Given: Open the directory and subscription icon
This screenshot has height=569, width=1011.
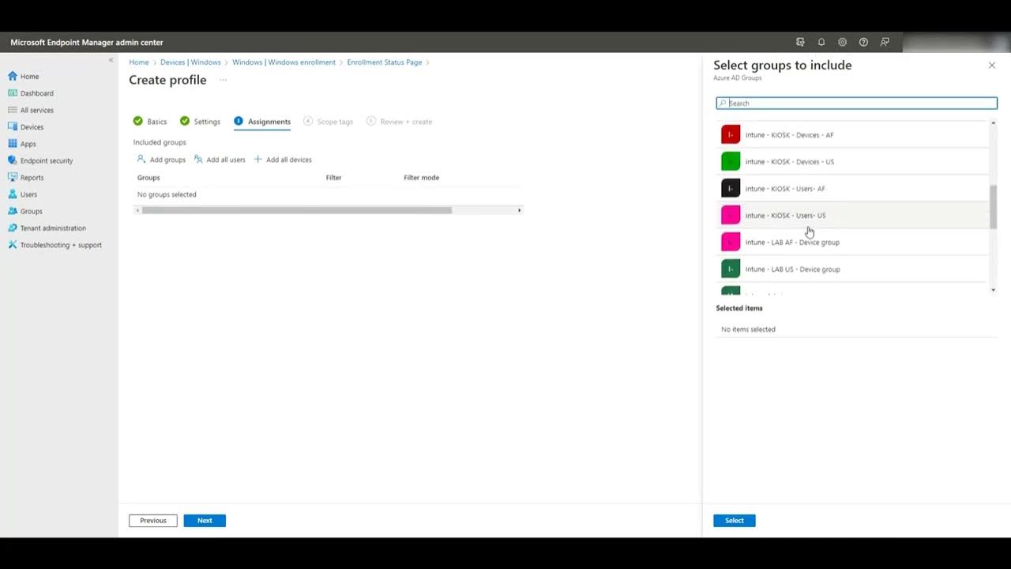Looking at the screenshot, I should coord(800,42).
